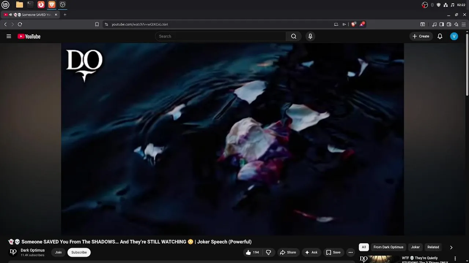Open the Linux Mint start menu
This screenshot has height=263, width=469.
click(6, 5)
